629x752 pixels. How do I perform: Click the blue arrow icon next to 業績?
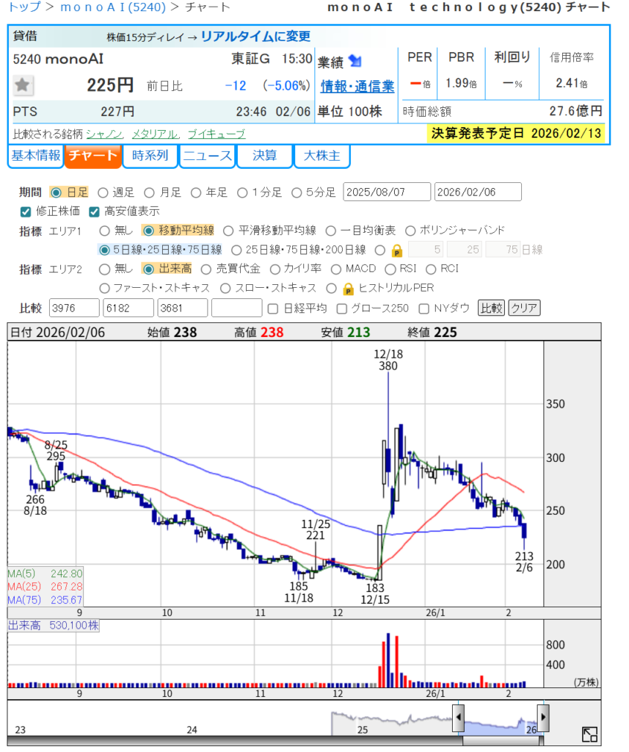pyautogui.click(x=355, y=61)
